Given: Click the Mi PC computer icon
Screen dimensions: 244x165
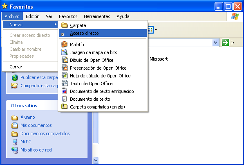Looking at the screenshot, I should coord(15,142).
